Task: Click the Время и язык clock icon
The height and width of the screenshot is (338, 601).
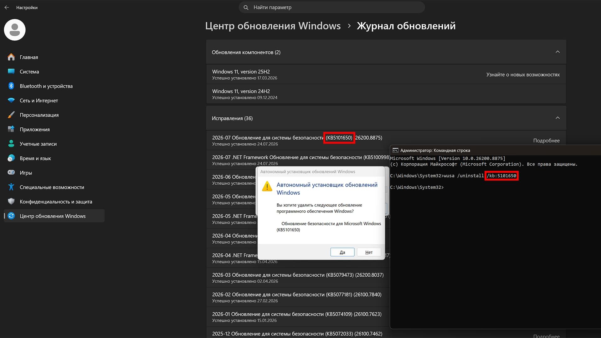Action: click(x=11, y=158)
